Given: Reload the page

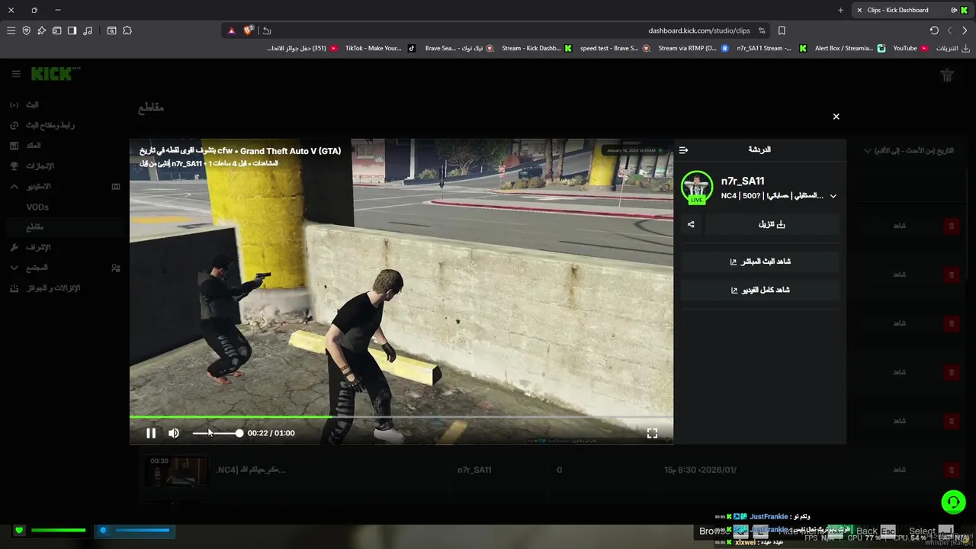Looking at the screenshot, I should pyautogui.click(x=934, y=30).
